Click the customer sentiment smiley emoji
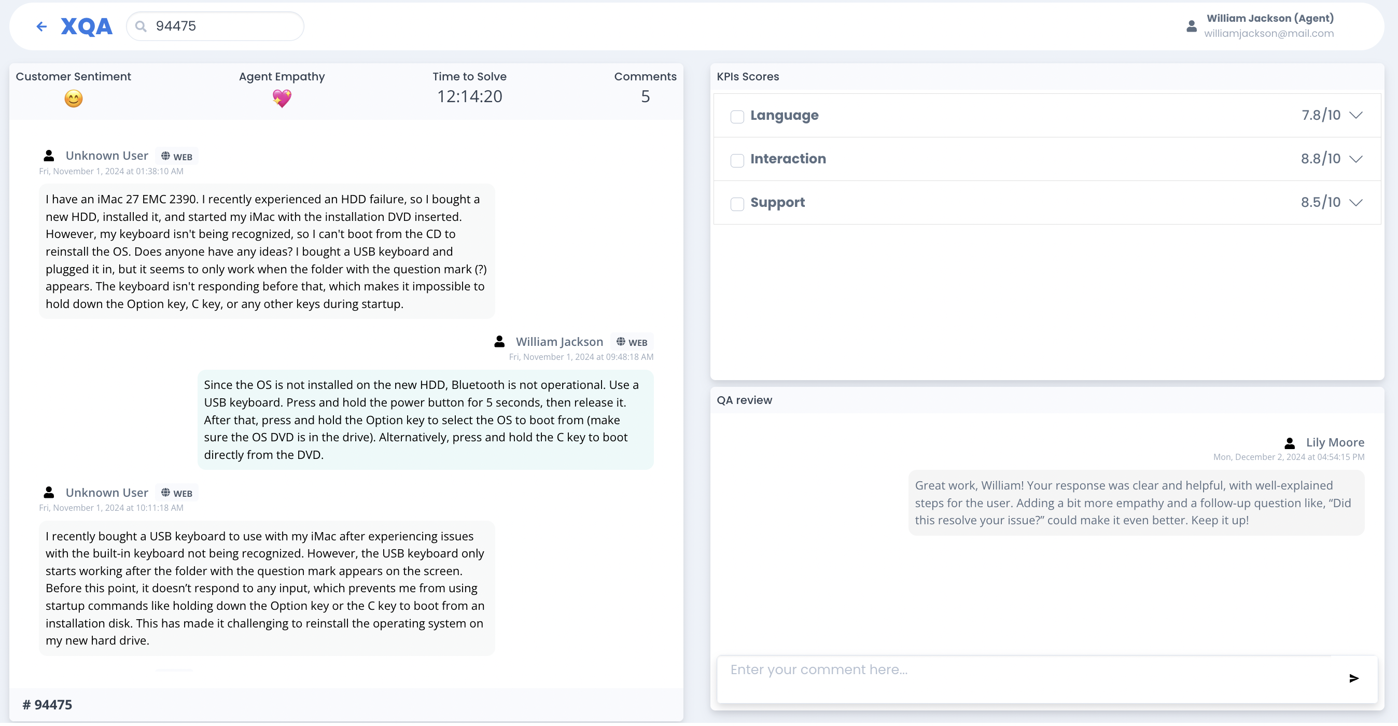This screenshot has height=726, width=1398. point(73,99)
